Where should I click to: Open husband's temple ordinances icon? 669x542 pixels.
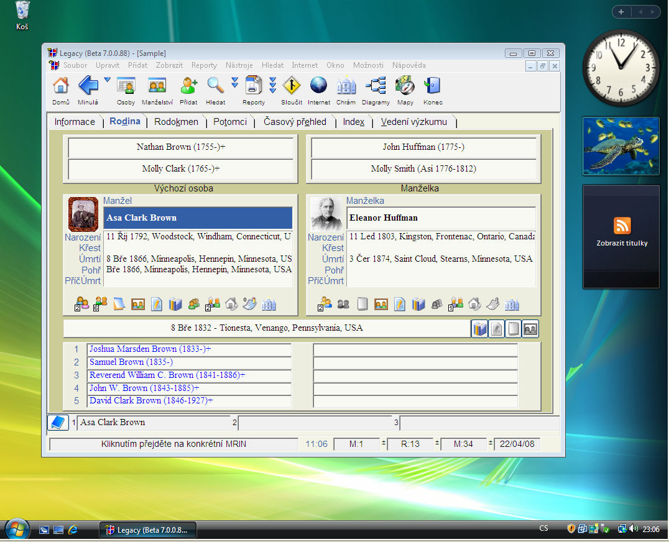[269, 304]
